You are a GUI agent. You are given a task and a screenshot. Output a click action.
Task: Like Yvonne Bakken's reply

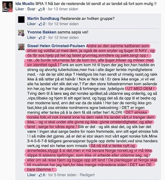point(31,38)
